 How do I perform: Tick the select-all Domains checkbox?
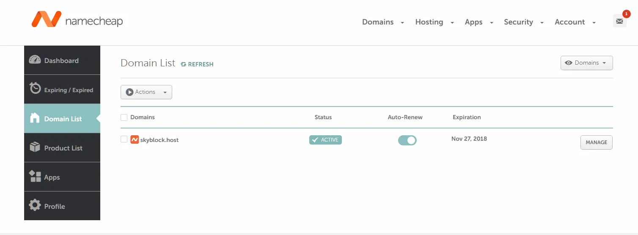[x=124, y=117]
